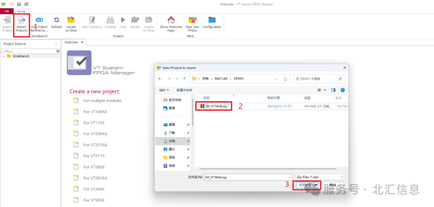434x207 pixels.
Task: Click Edit Contents ribbon icon
Action: (92, 20)
